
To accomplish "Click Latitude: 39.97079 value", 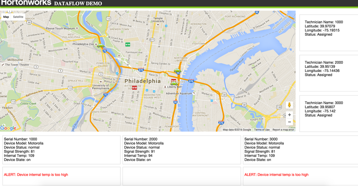I will 320,26.
